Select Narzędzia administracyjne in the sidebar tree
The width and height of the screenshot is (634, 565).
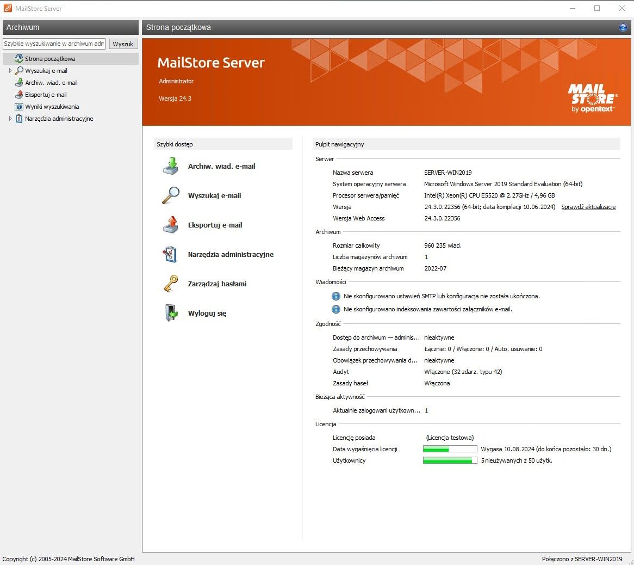[x=59, y=119]
